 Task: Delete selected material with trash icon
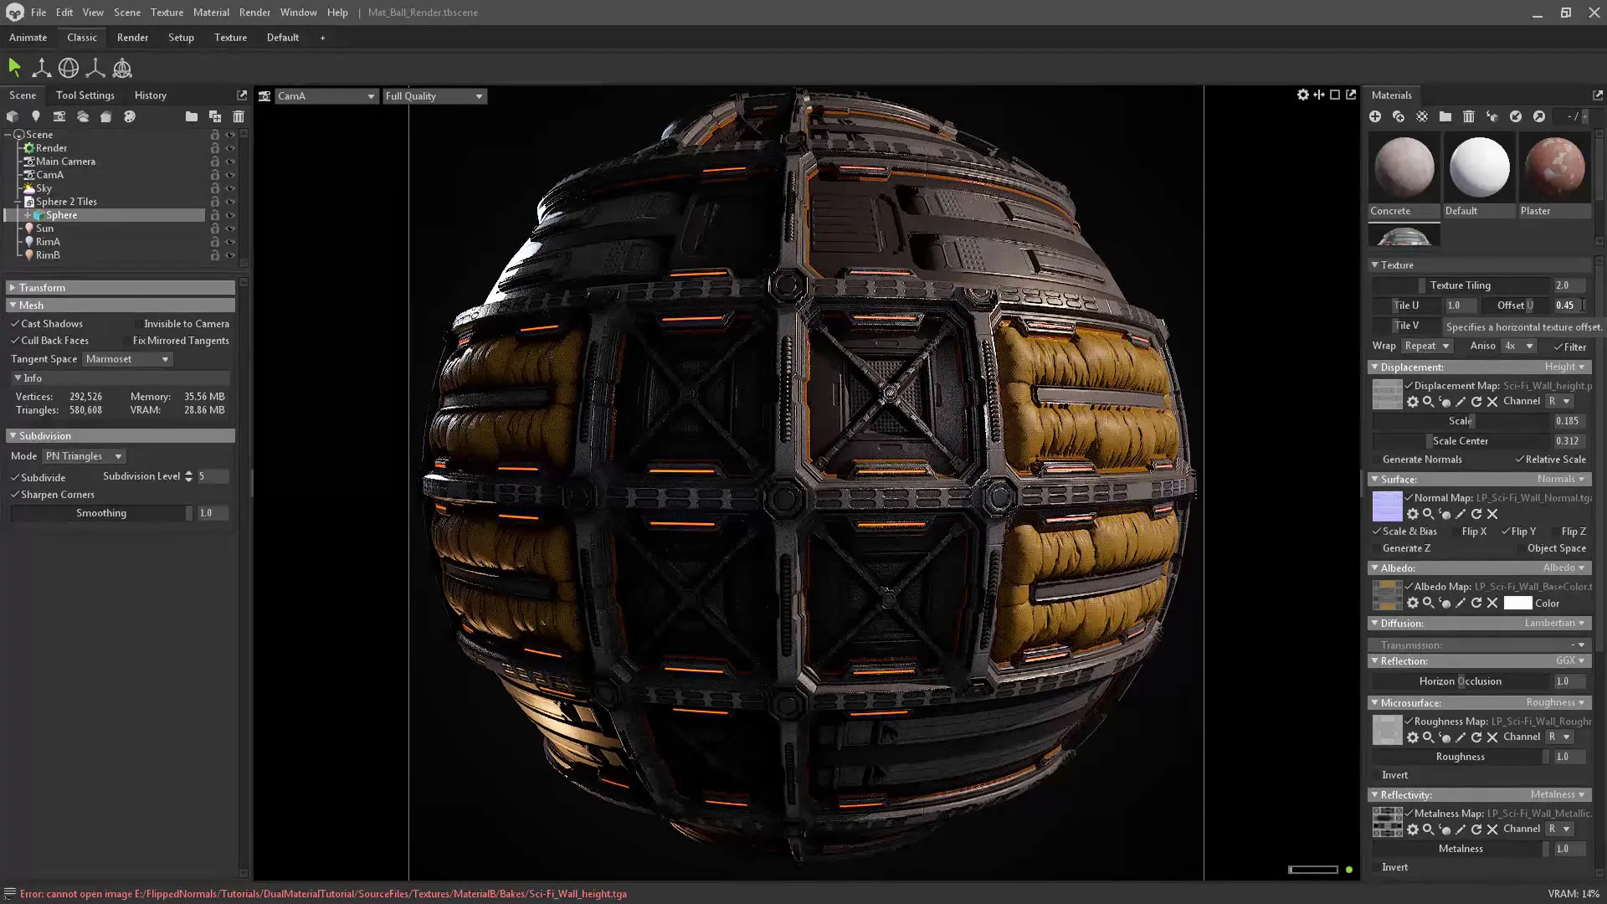(x=1469, y=117)
